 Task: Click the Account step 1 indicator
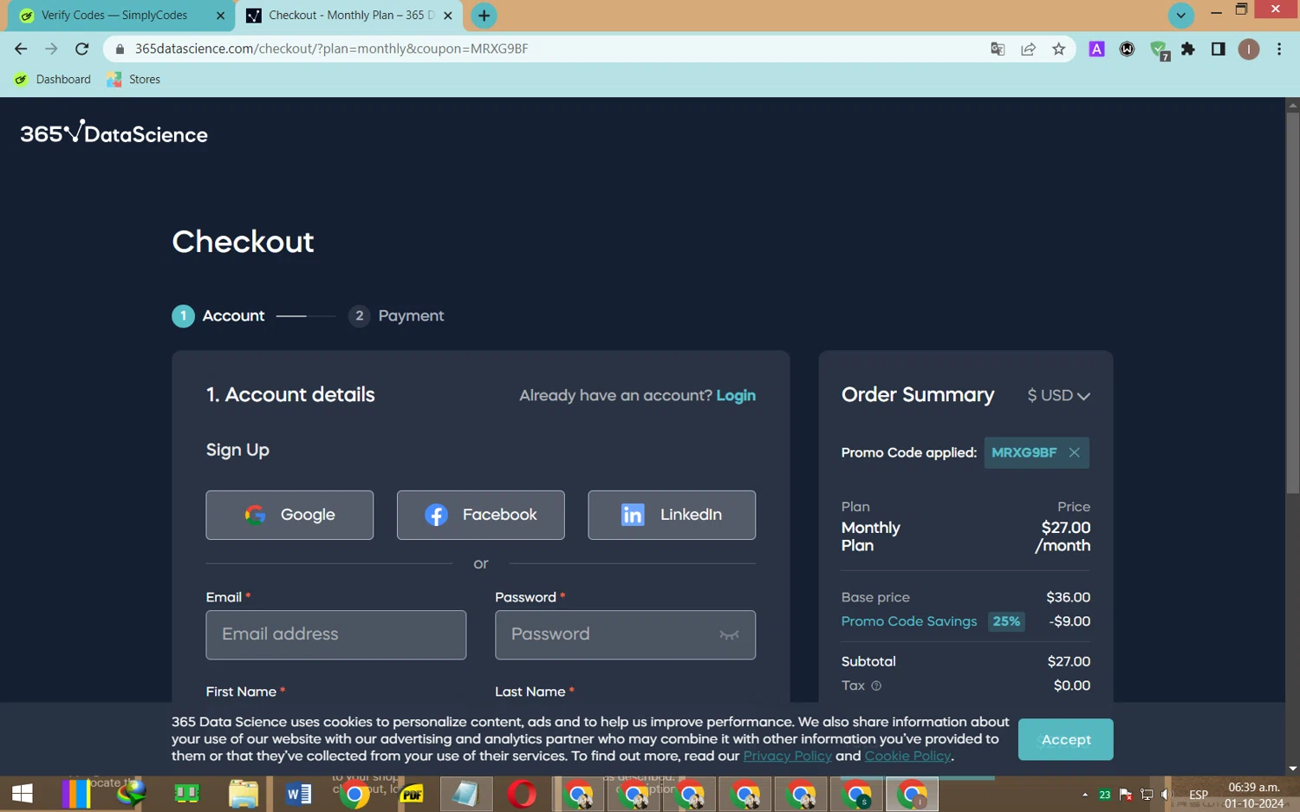pyautogui.click(x=218, y=315)
